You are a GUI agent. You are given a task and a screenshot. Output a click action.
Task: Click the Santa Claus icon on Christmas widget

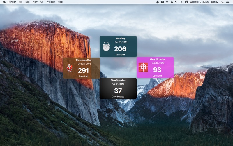point(69,68)
